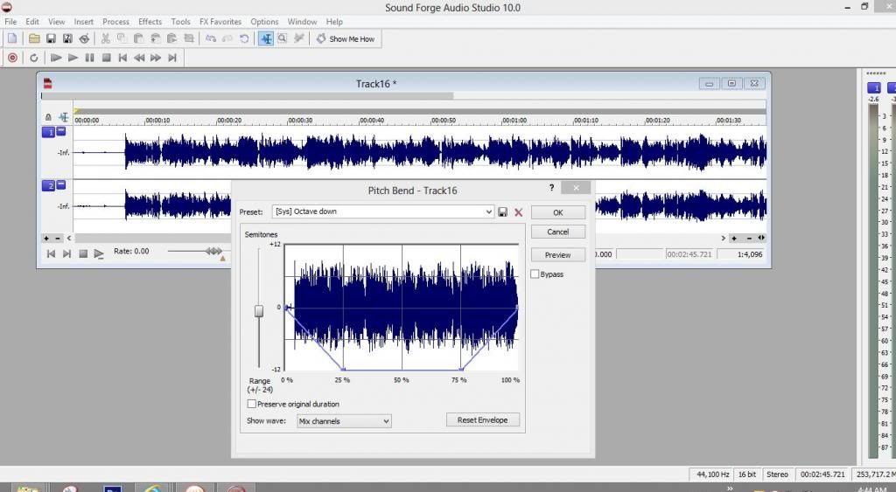Click the envelope point at 25%
The image size is (896, 492).
pyautogui.click(x=343, y=370)
